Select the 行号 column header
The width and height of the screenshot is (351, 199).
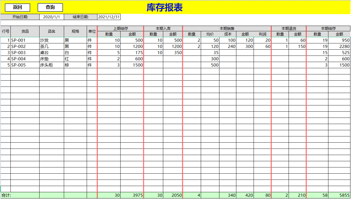pos(6,31)
